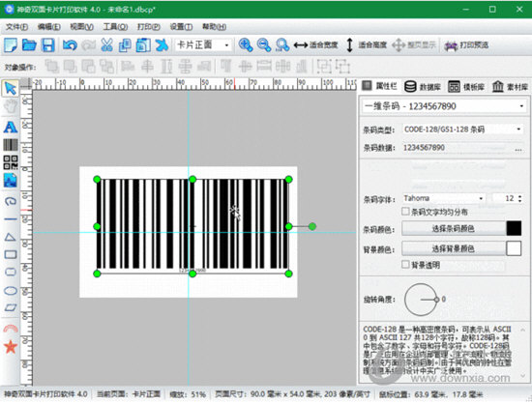
Task: Click the white background color swatch
Action: tap(514, 248)
